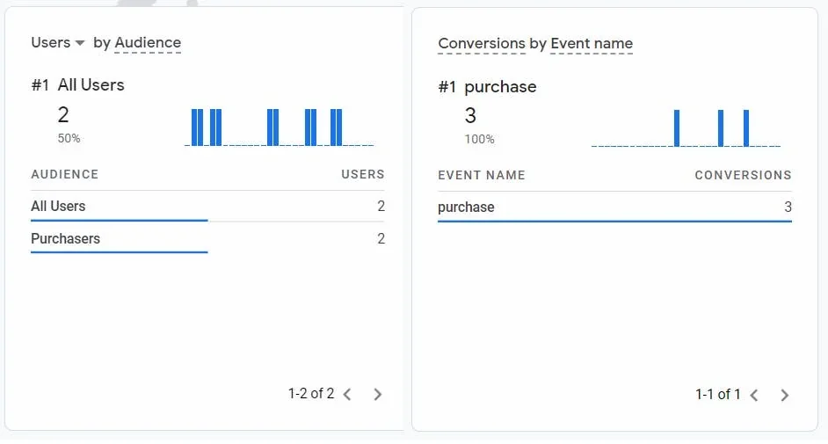Click the purchase sparkline chart
Image resolution: width=828 pixels, height=444 pixels.
tap(686, 128)
